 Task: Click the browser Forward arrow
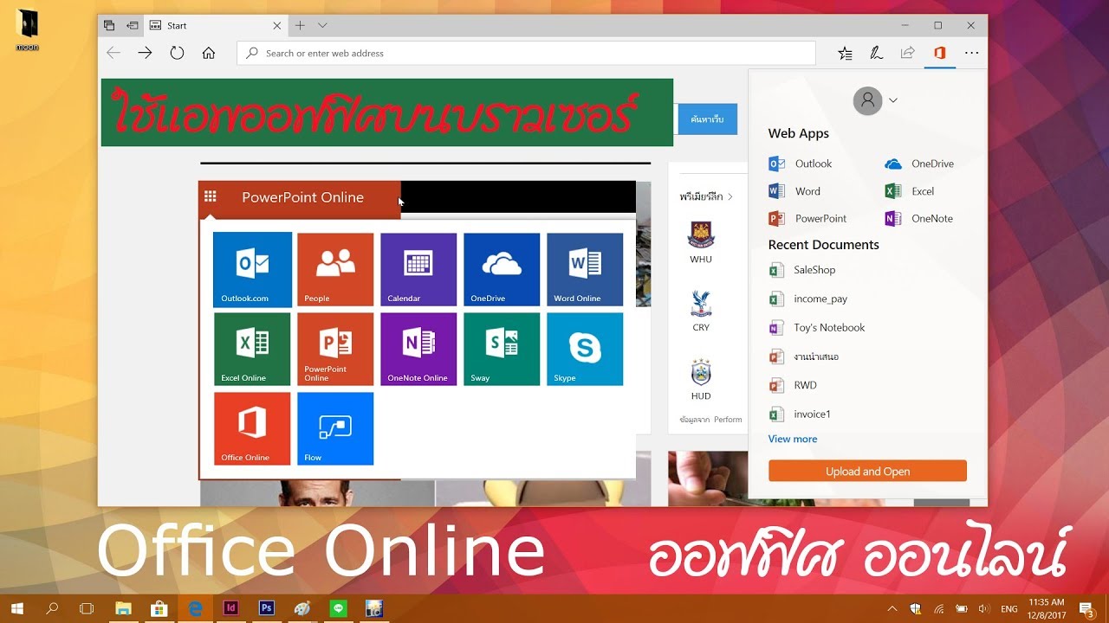coord(145,53)
